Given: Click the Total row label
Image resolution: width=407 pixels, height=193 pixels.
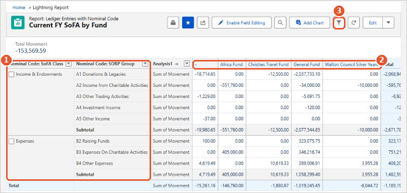Looking at the screenshot, I should (x=14, y=185).
